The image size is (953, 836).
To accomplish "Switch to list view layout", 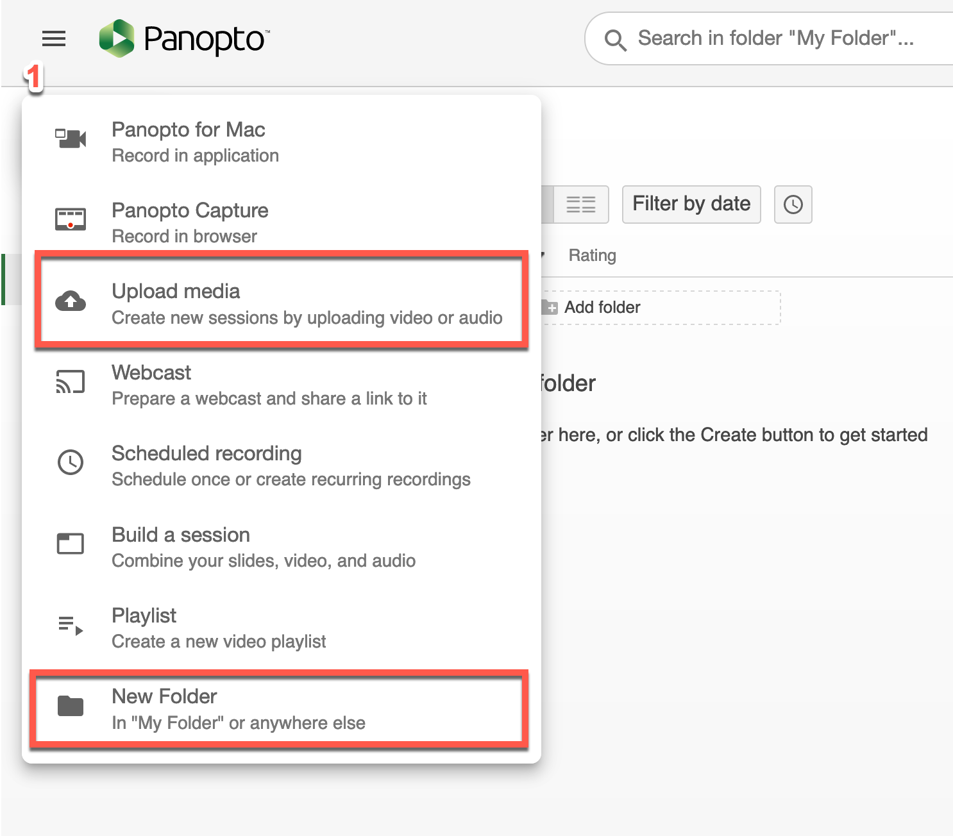I will pyautogui.click(x=581, y=205).
